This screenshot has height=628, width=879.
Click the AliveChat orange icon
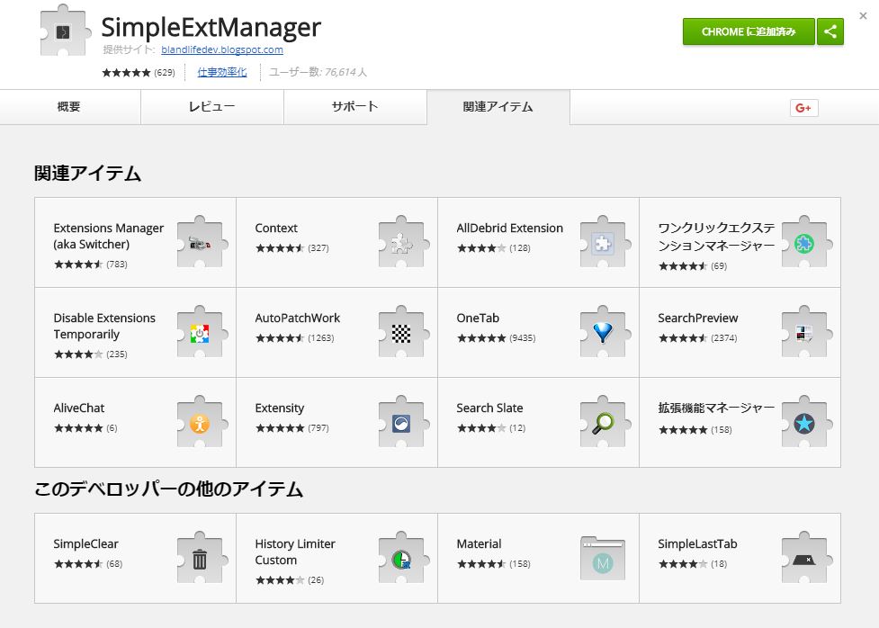[x=202, y=422]
